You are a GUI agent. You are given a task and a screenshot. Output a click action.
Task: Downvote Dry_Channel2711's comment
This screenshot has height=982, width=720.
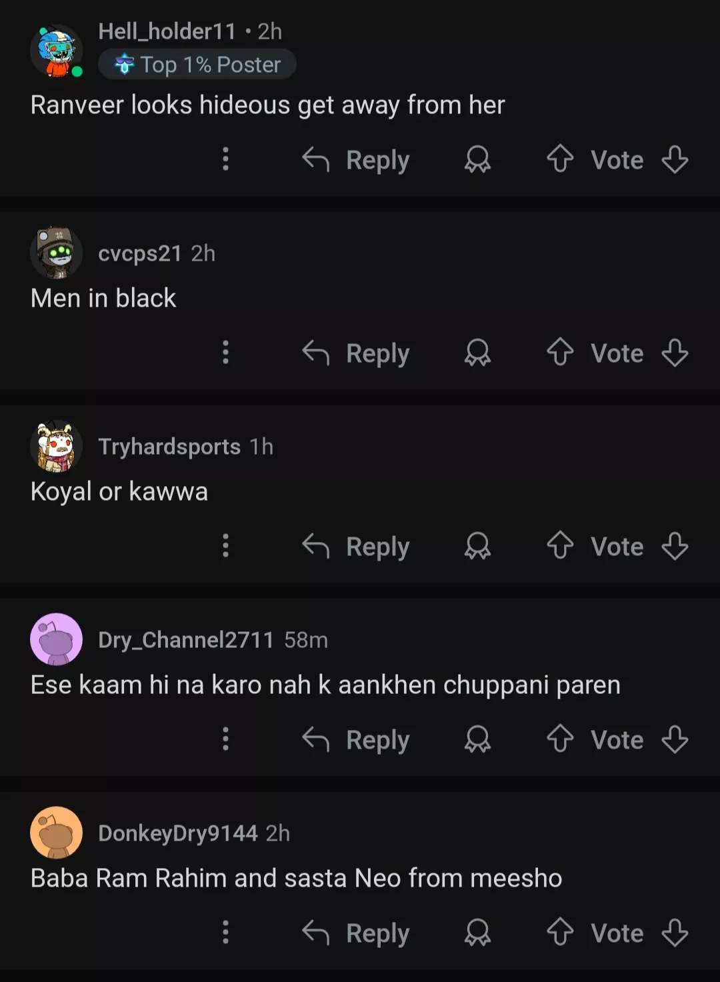click(675, 739)
